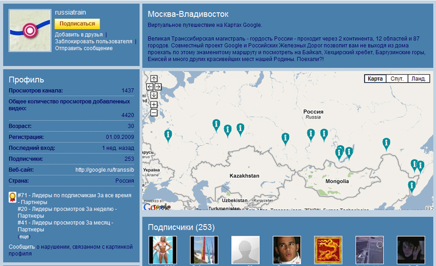Open the award ribbon icon beside the #71 ranking
The image size is (436, 266).
[12, 197]
